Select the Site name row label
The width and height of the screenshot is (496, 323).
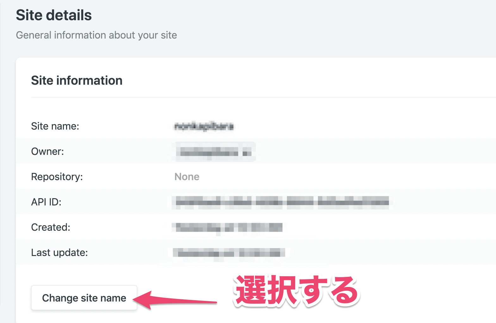pos(55,126)
